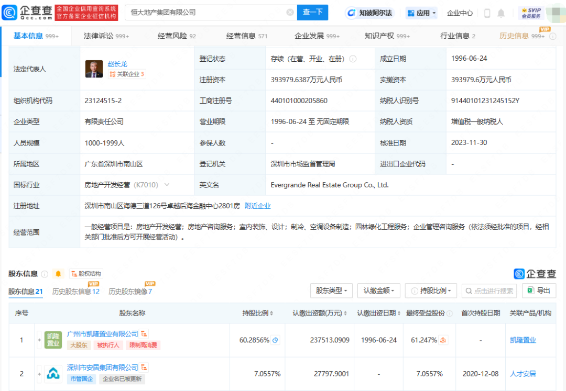The image size is (566, 391).
Task: Open 认缴金额 filter dropdown
Action: [379, 291]
